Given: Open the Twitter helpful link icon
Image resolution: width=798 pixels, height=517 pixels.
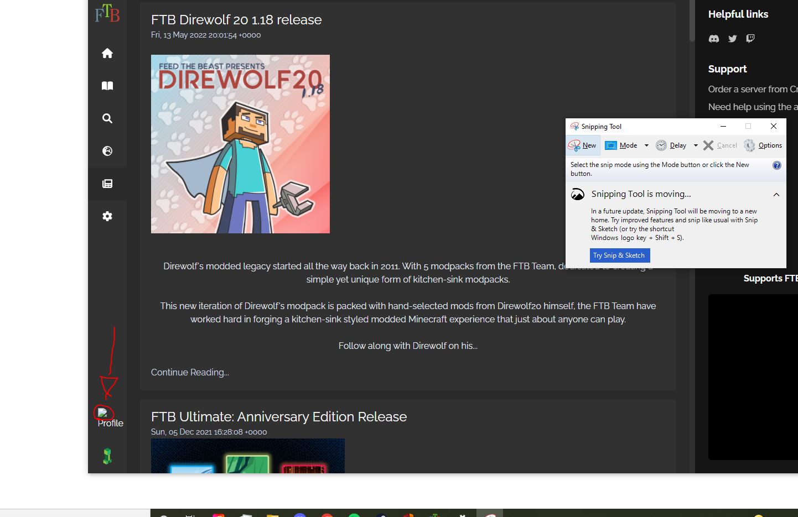Looking at the screenshot, I should click(733, 39).
